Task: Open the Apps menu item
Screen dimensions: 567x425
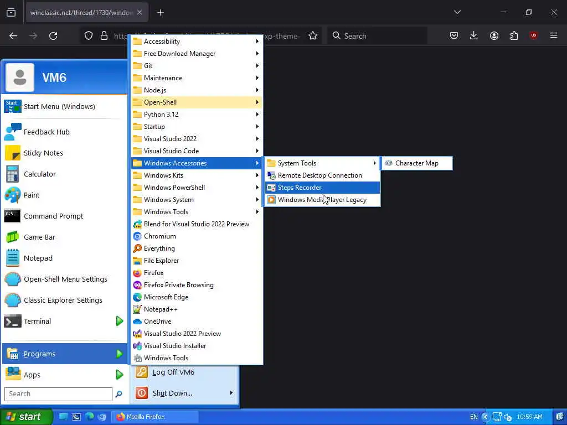Action: click(64, 375)
